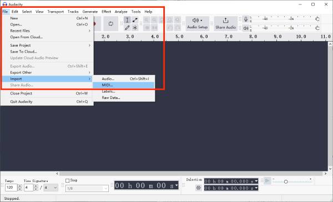The width and height of the screenshot is (333, 202).
Task: Select the Multi-tool asterisk icon
Action: [135, 28]
